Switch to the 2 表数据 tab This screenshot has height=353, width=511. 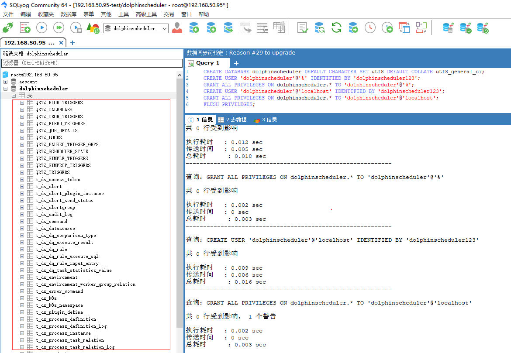(233, 120)
